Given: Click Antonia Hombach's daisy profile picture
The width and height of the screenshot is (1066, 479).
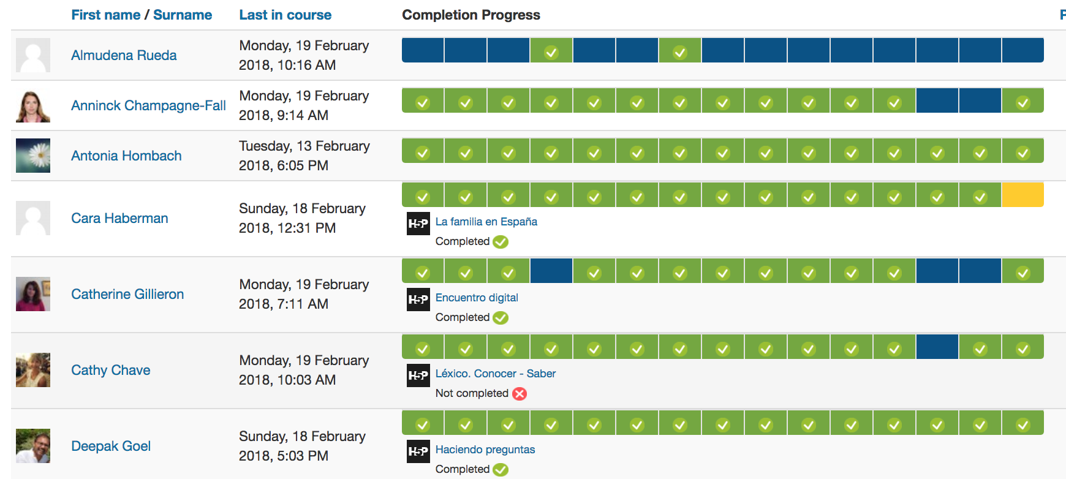Looking at the screenshot, I should [33, 156].
